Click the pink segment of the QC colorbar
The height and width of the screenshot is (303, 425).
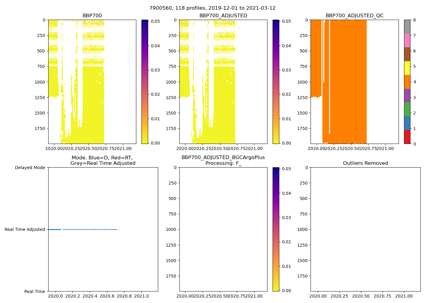pyautogui.click(x=407, y=40)
